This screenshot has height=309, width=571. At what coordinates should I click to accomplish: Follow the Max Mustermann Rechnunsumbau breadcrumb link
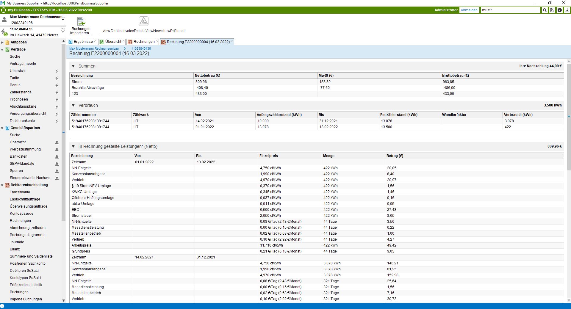pyautogui.click(x=94, y=48)
